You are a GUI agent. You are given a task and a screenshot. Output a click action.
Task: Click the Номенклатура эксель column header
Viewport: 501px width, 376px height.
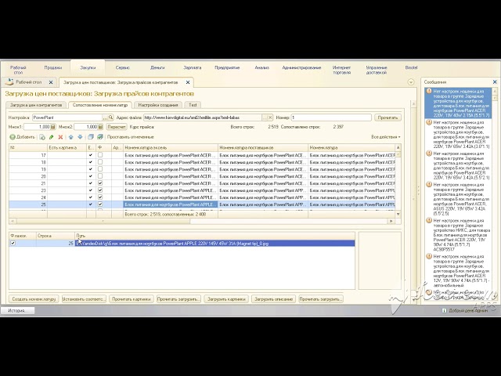pyautogui.click(x=171, y=147)
